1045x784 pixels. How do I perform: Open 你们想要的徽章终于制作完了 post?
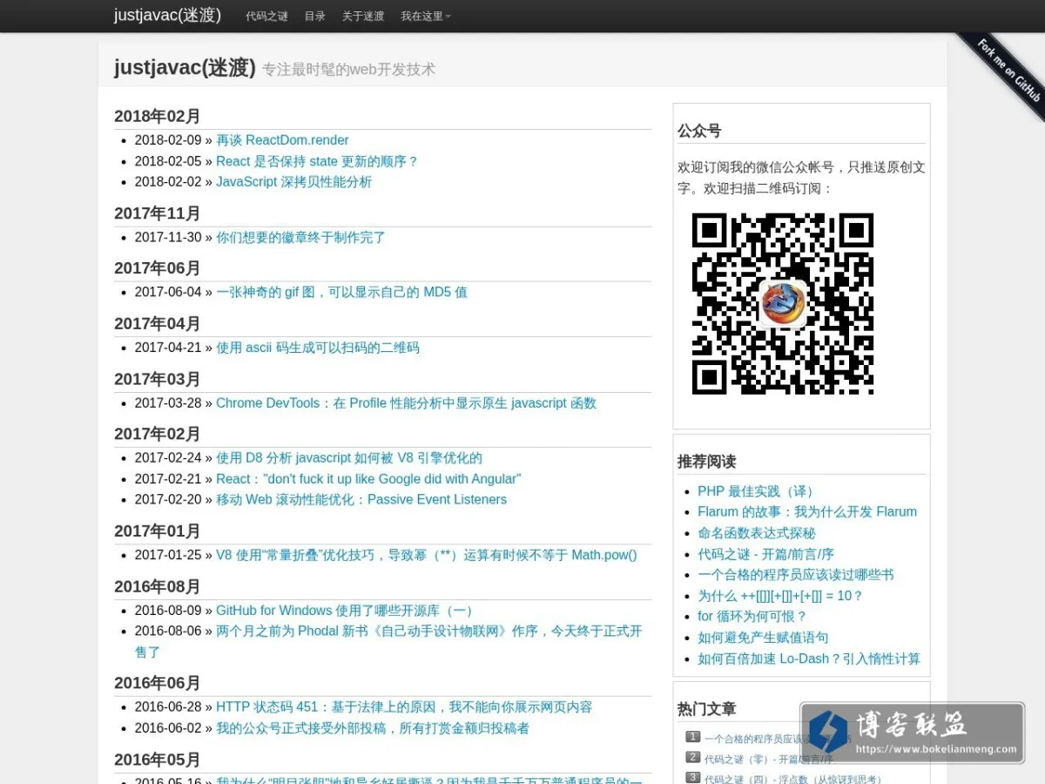[300, 237]
